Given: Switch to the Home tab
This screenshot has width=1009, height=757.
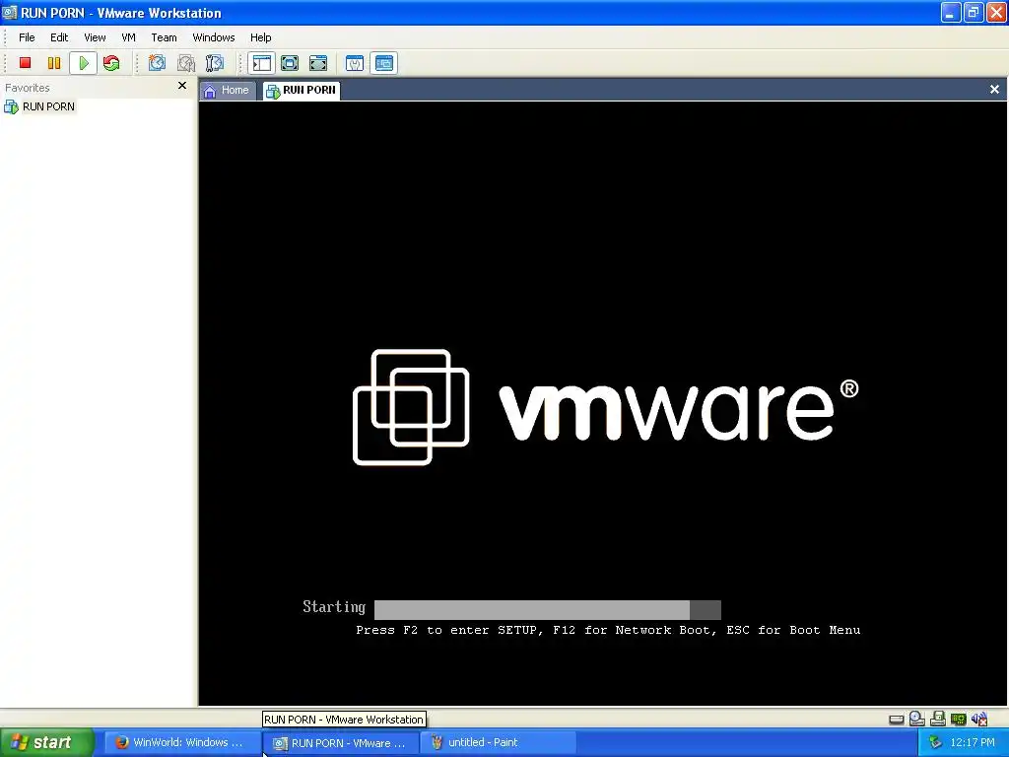Looking at the screenshot, I should 227,90.
